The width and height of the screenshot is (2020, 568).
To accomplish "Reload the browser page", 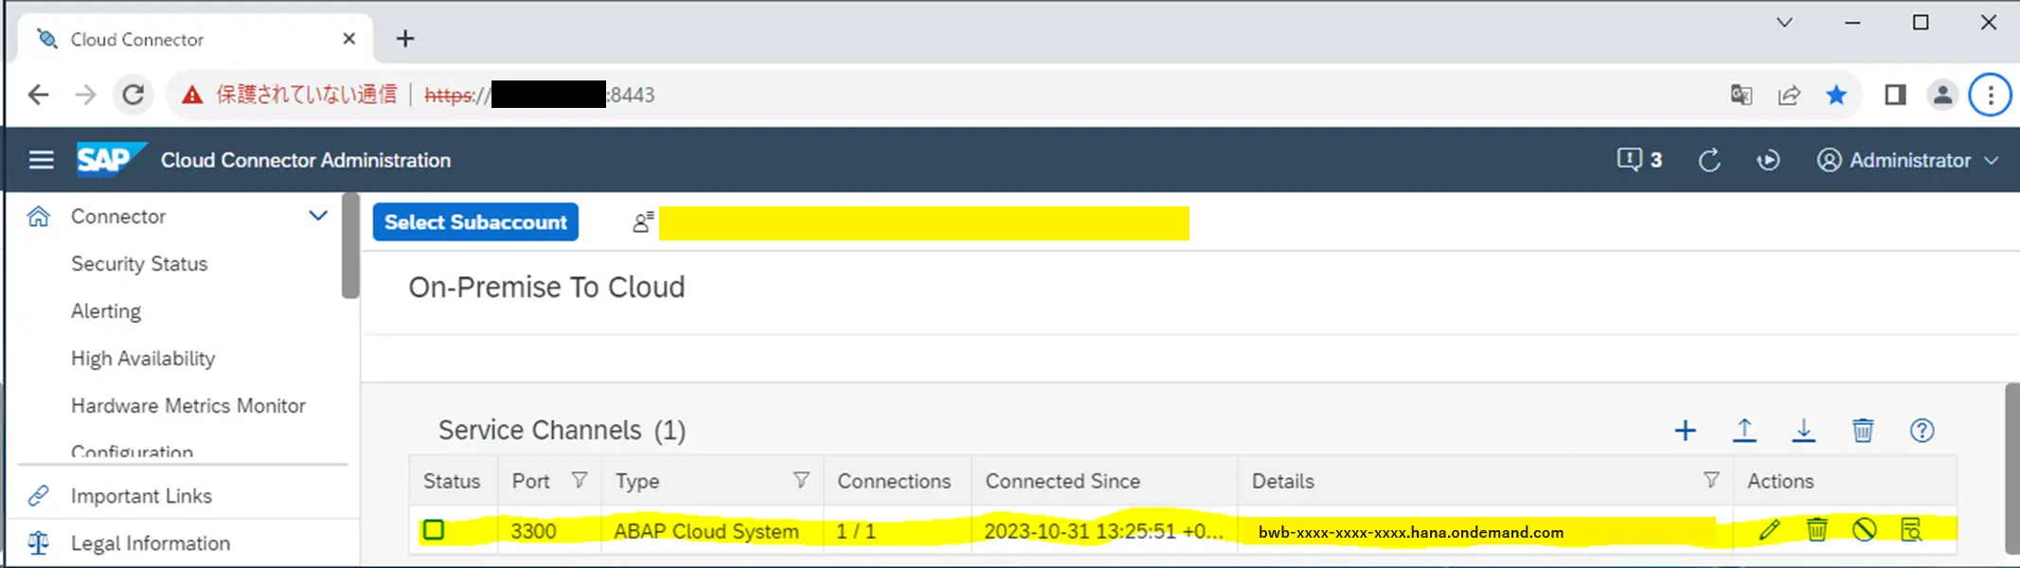I will tap(134, 95).
